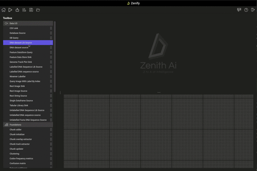Select Codon frequency metrics item

[28, 159]
